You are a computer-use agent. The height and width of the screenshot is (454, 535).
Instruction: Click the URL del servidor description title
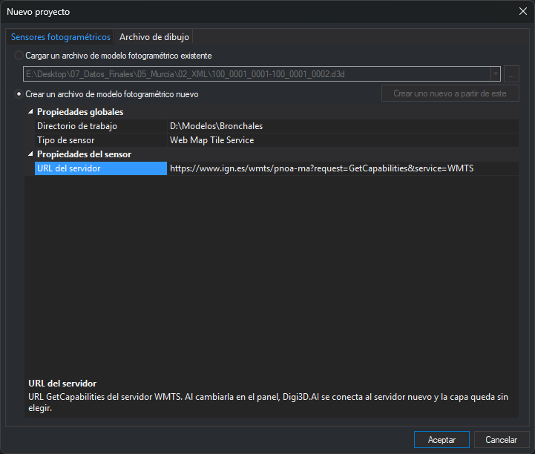pos(62,384)
